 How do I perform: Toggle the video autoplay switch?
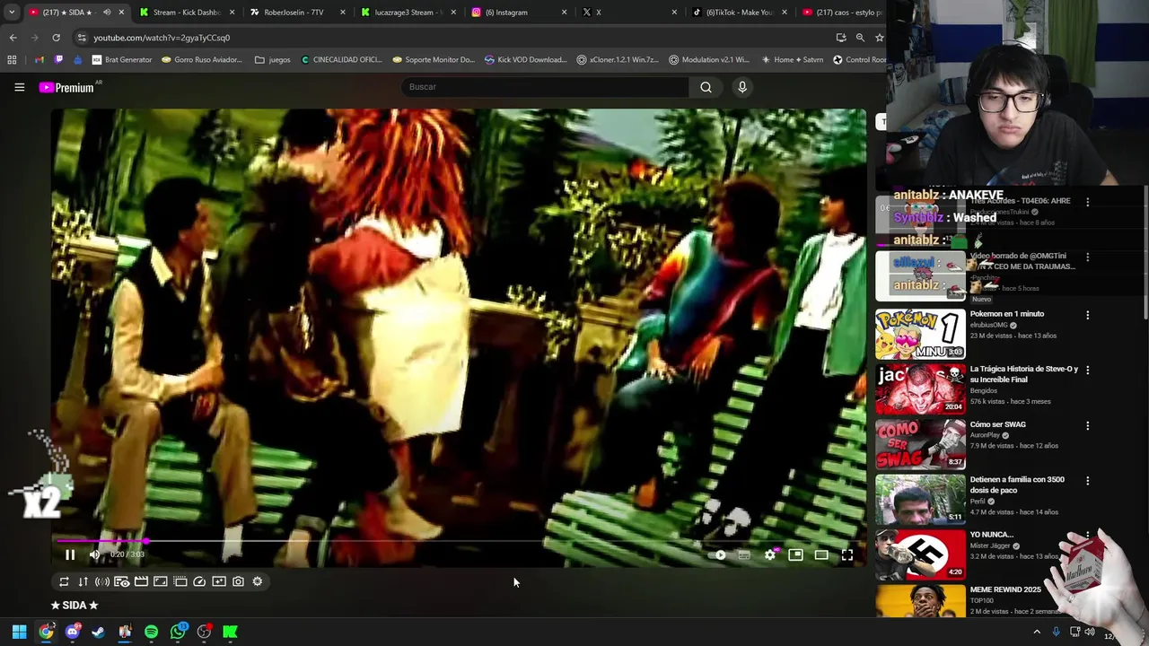coord(718,555)
